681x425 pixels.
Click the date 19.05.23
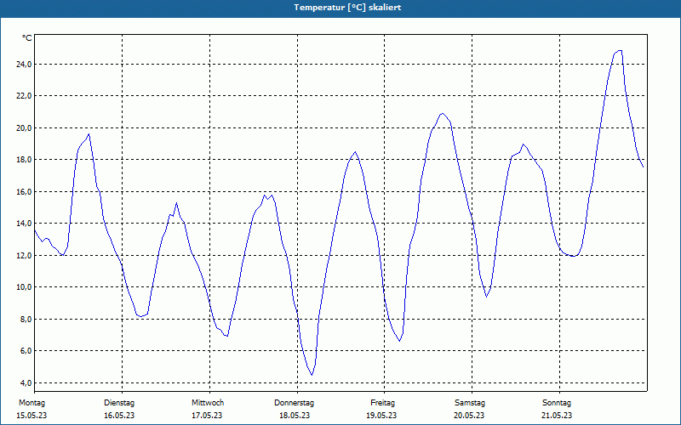pyautogui.click(x=381, y=416)
